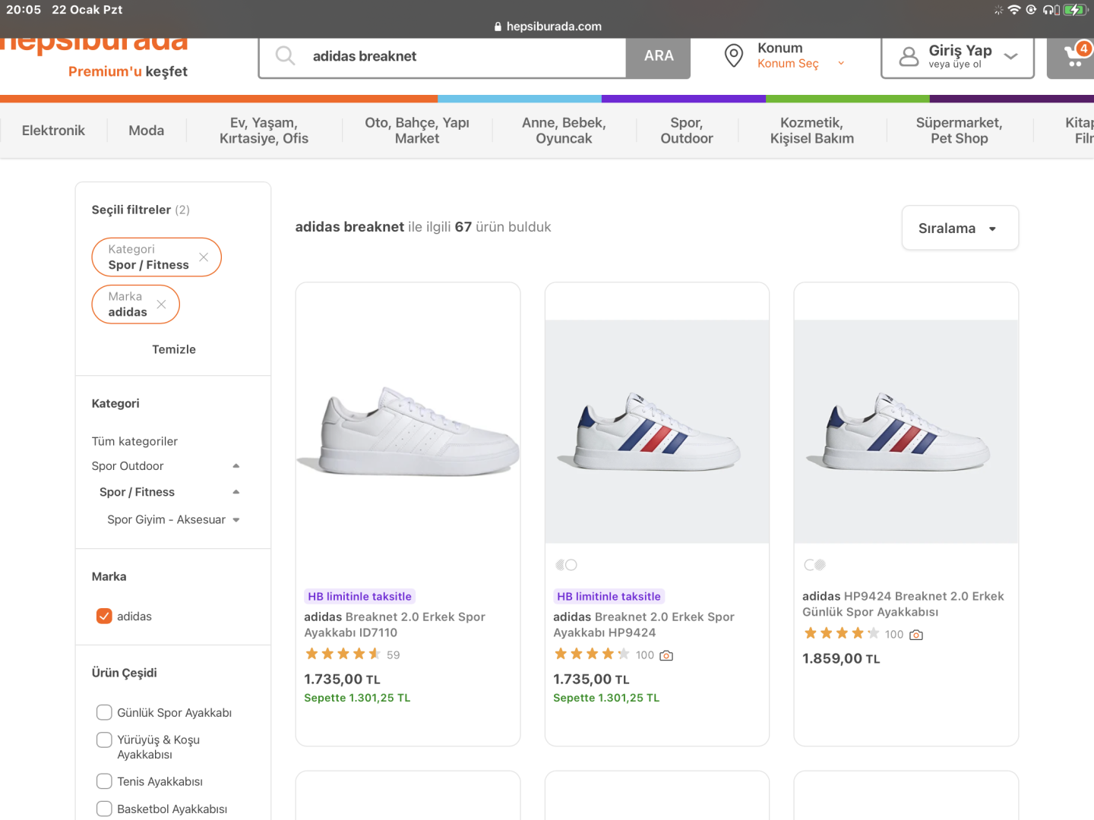Image resolution: width=1094 pixels, height=820 pixels.
Task: Enable the Tenis Ayakkabısı checkbox
Action: point(104,781)
